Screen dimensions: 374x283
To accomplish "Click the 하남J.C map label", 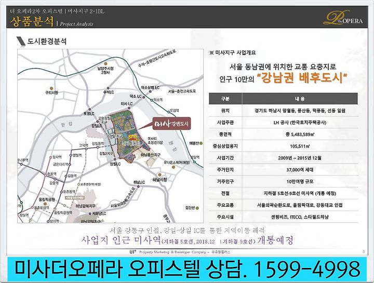I will point(139,182).
